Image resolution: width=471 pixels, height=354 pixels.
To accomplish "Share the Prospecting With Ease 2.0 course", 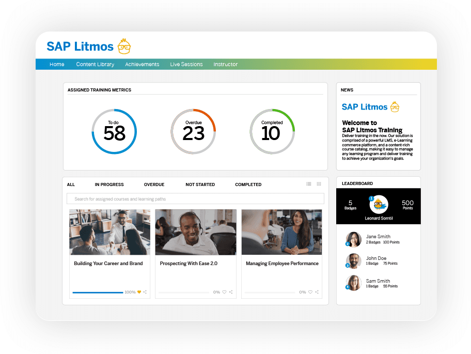I will tap(231, 292).
